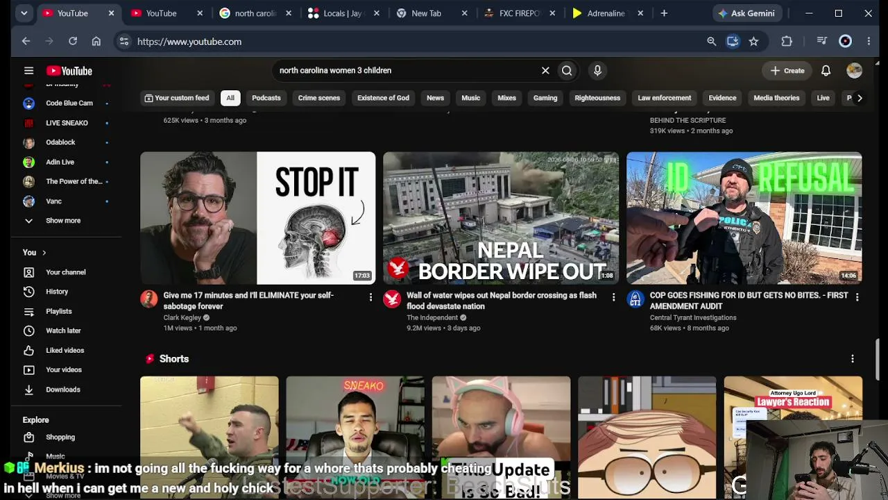
Task: Show more filter chips with the right arrow
Action: pos(860,98)
